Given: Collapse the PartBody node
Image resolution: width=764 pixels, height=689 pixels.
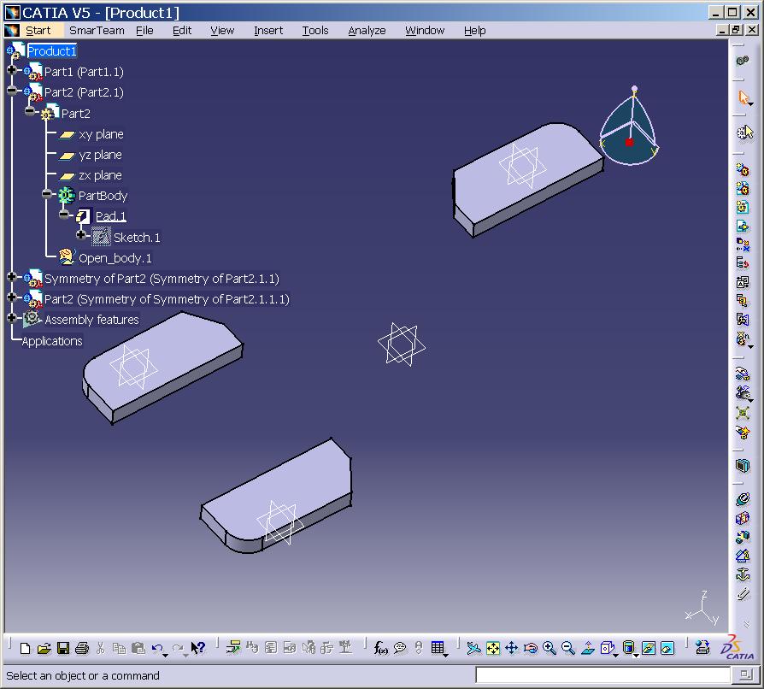Looking at the screenshot, I should 46,194.
